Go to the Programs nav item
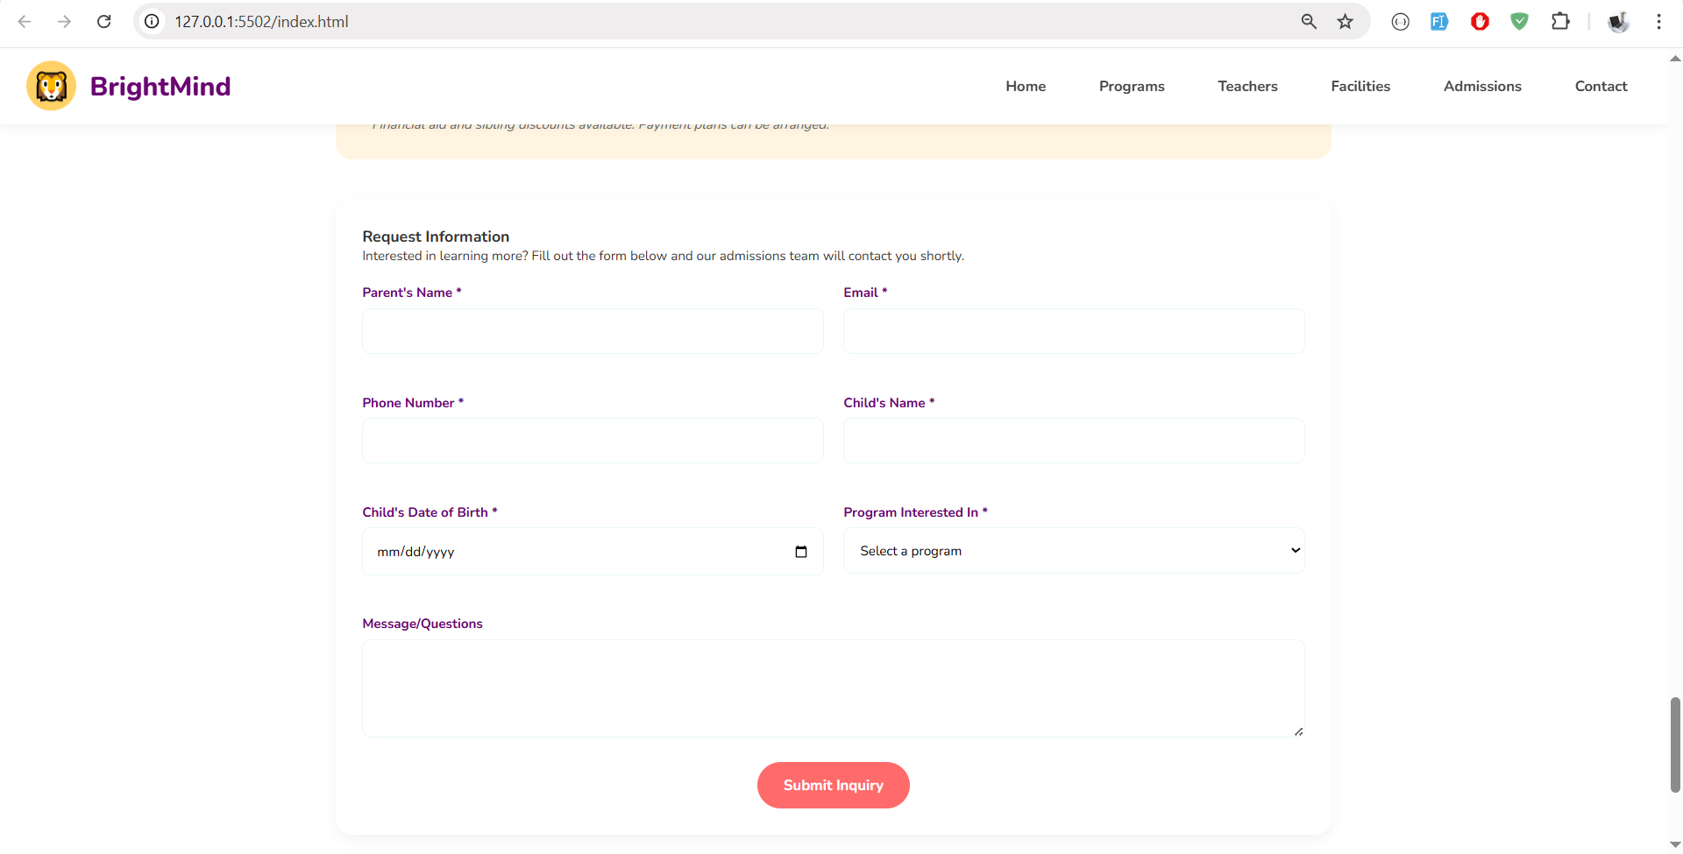This screenshot has height=854, width=1683. 1131,86
